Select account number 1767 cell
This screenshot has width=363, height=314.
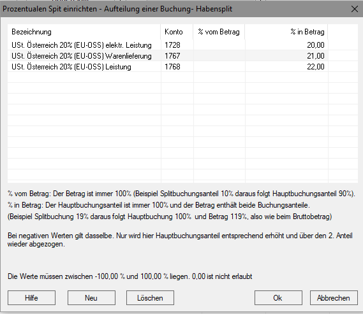[x=177, y=55]
